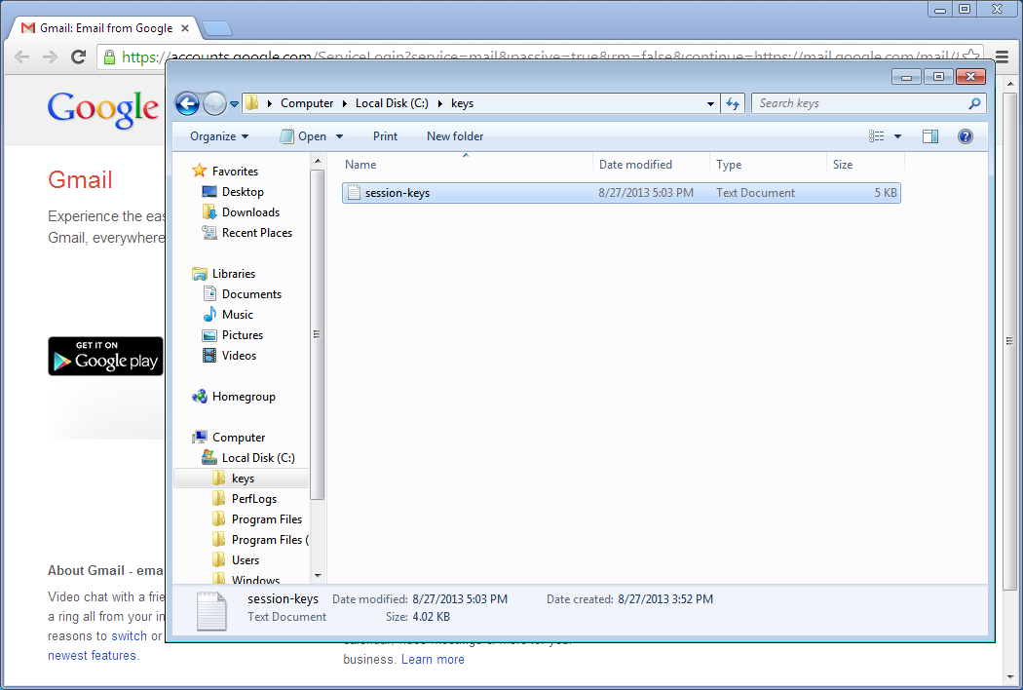Click the Explorer forward arrow button
1023x690 pixels.
pos(214,103)
